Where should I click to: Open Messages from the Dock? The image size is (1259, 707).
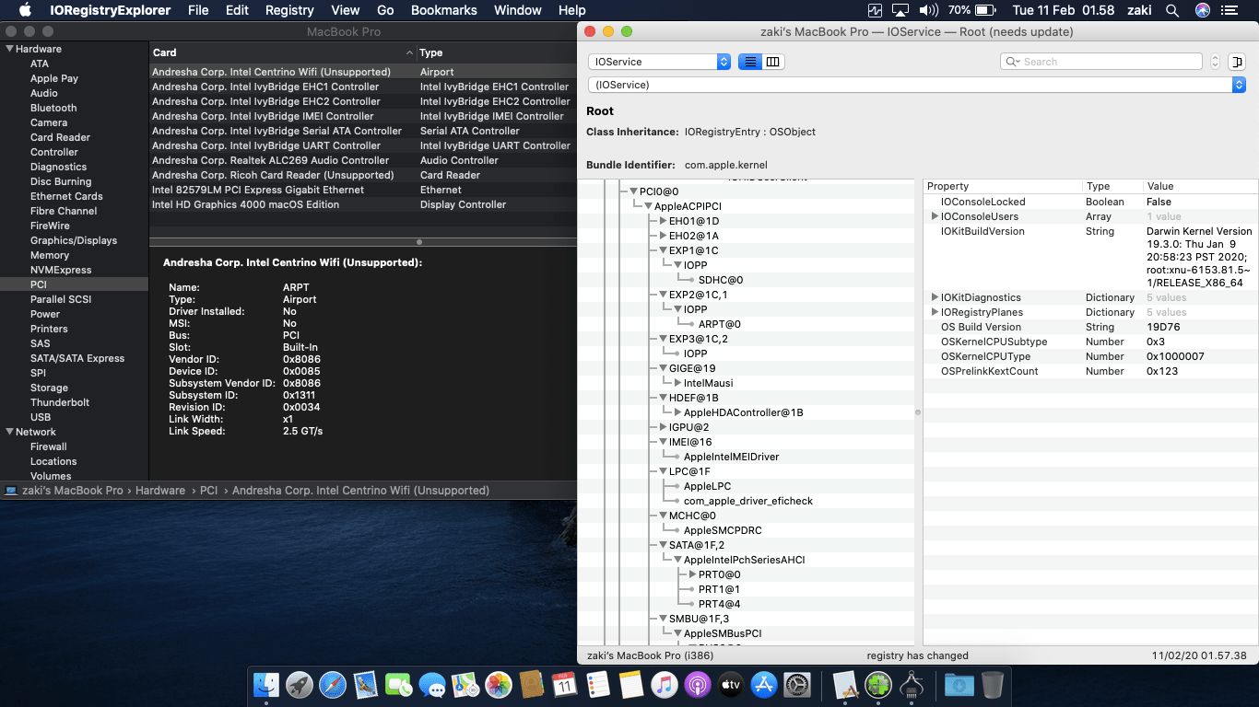(x=432, y=684)
